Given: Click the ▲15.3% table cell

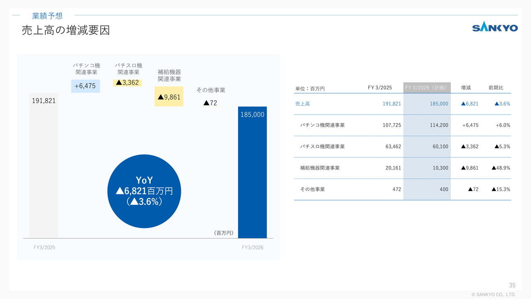Looking at the screenshot, I should point(501,189).
